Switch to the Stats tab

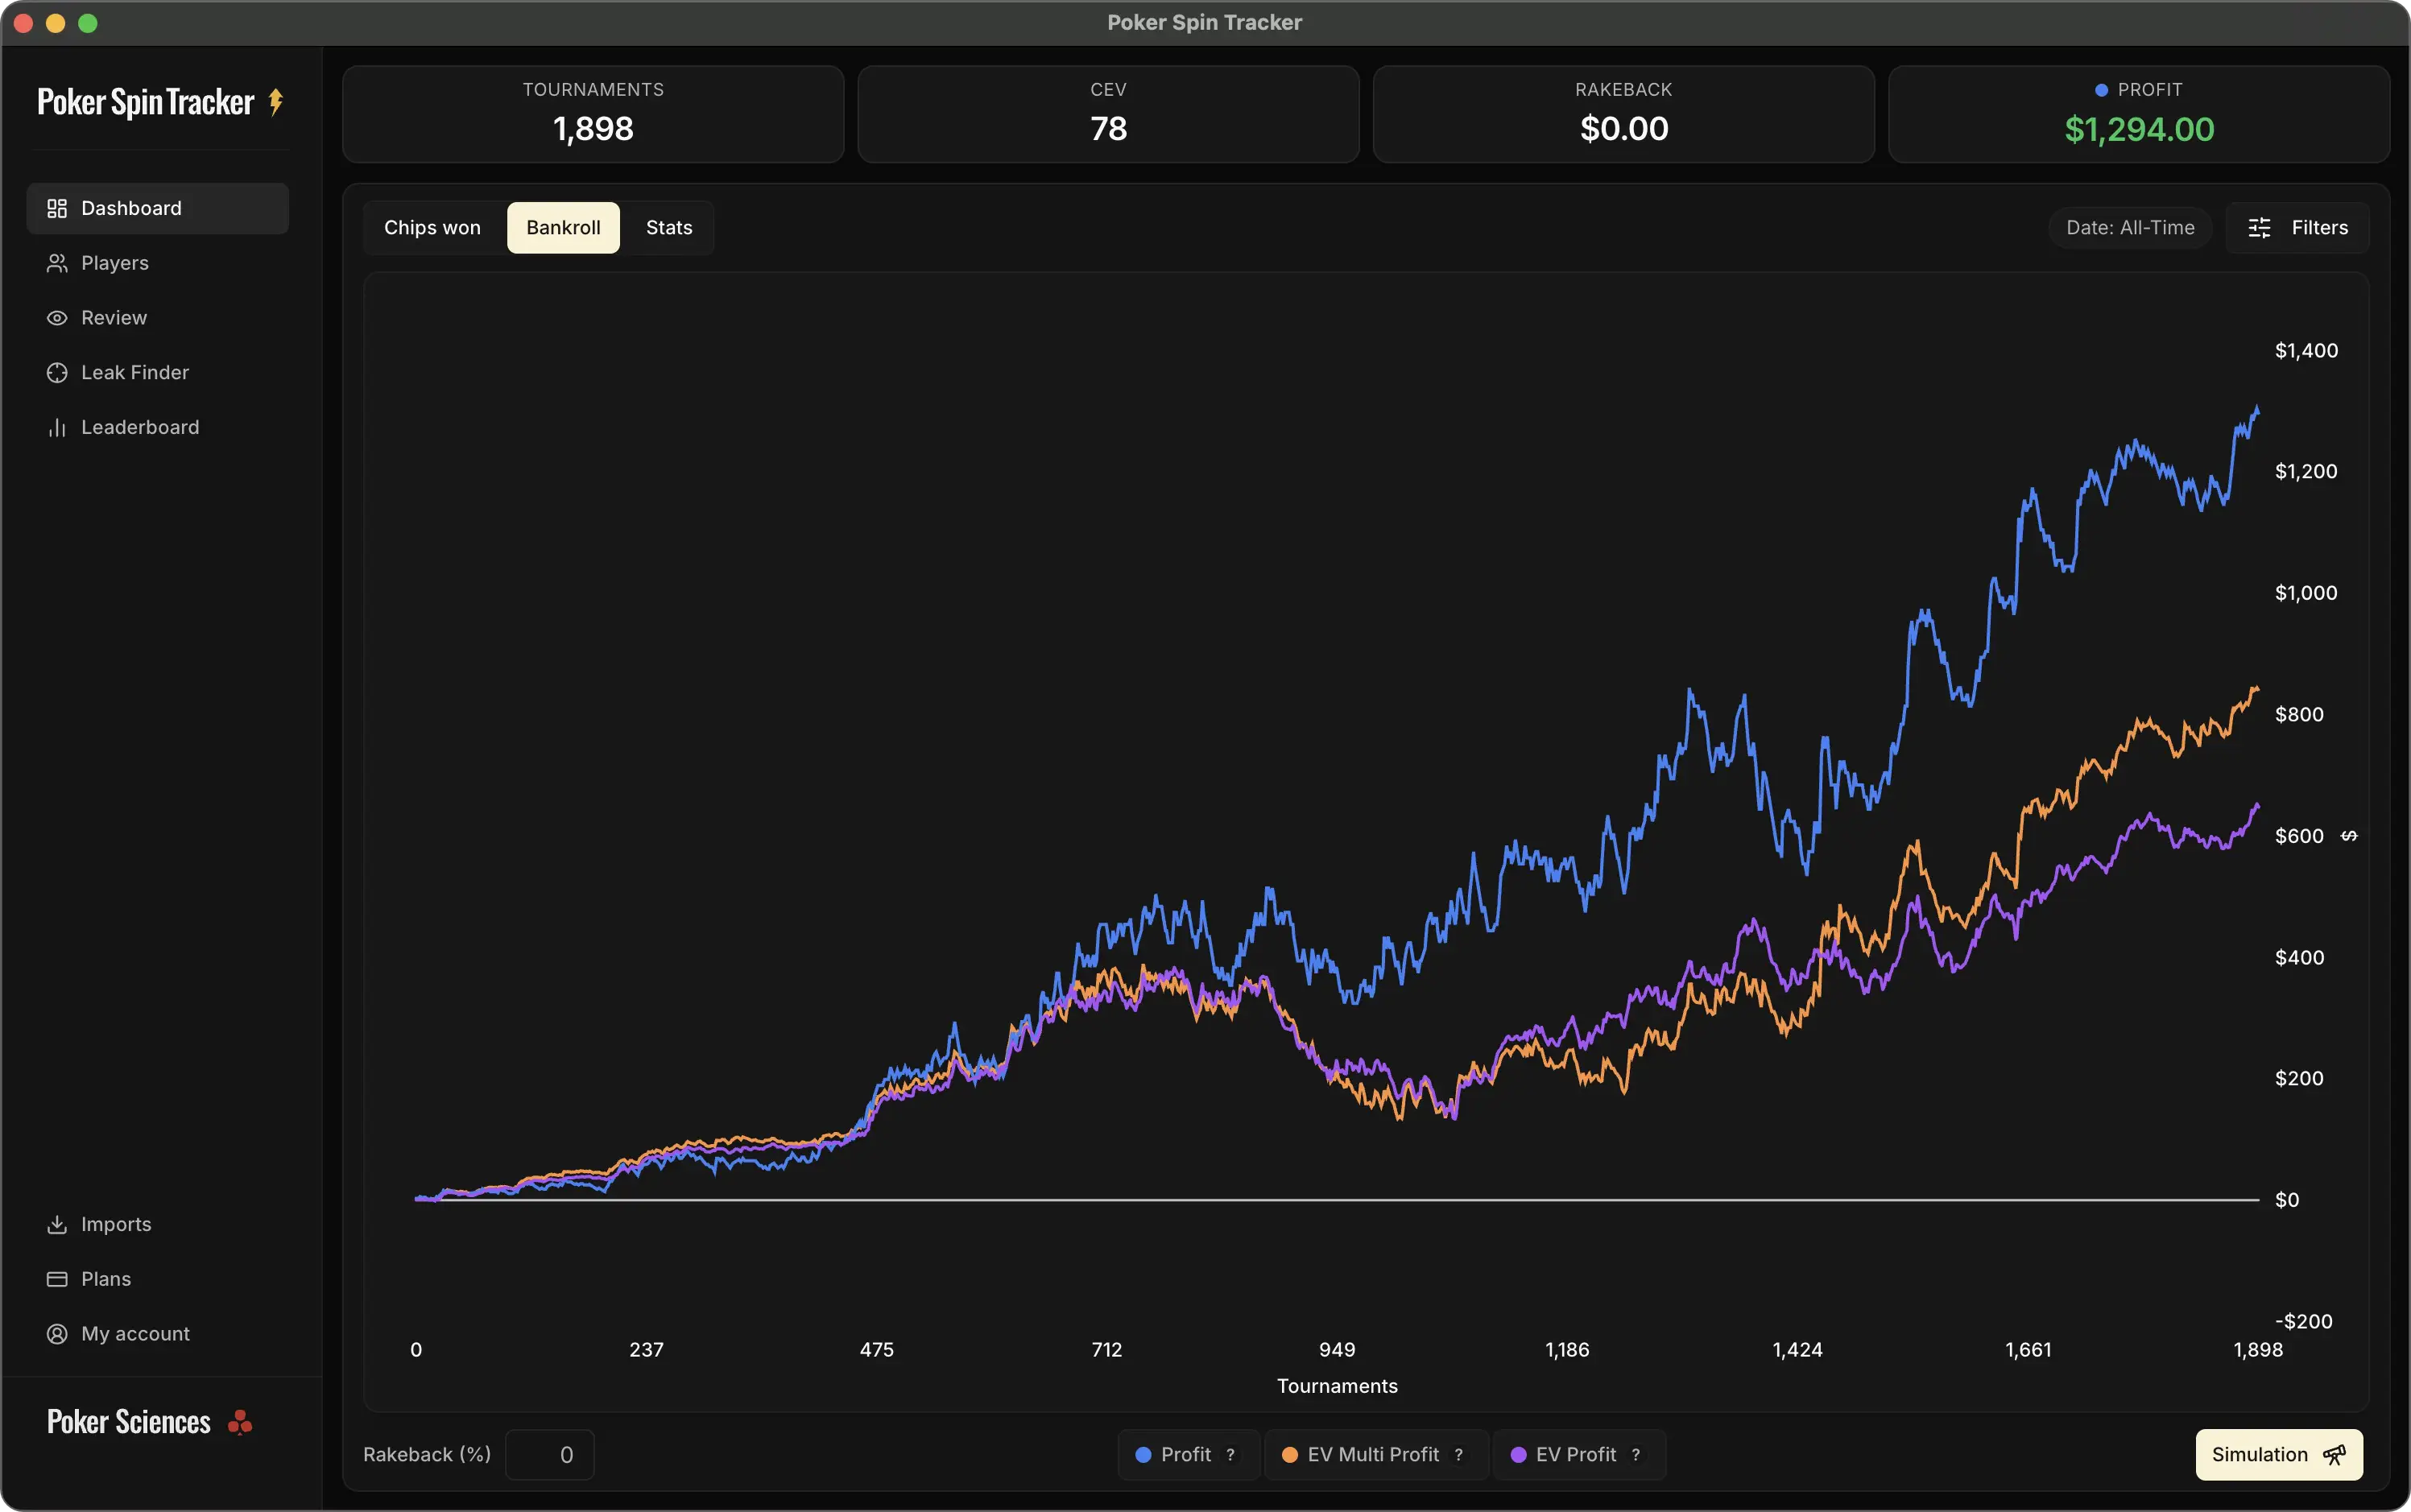click(668, 228)
